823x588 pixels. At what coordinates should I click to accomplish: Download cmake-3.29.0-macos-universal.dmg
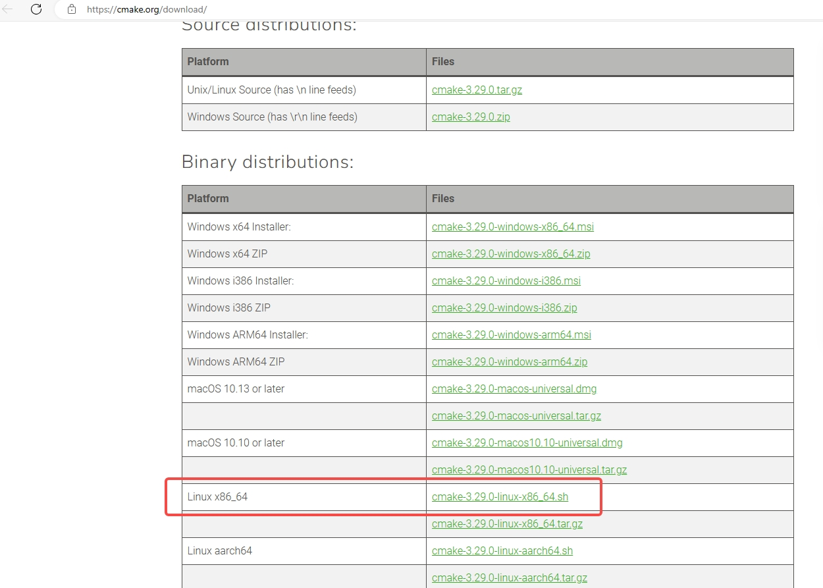pos(514,388)
